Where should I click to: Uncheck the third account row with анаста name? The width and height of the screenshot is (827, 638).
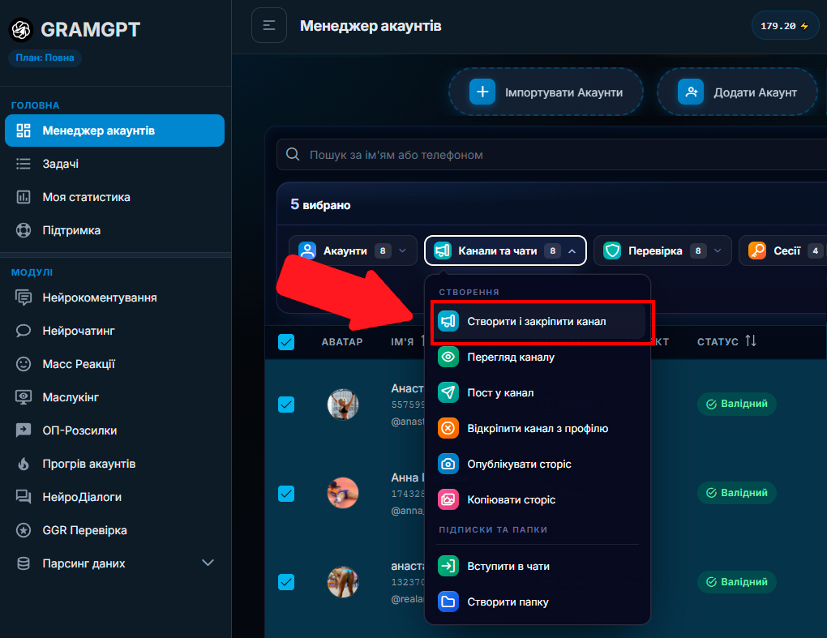286,582
